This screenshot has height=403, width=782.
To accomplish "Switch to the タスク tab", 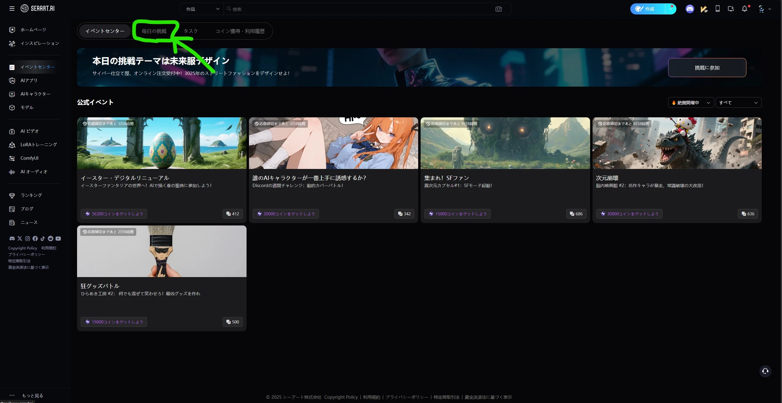I will [x=191, y=31].
